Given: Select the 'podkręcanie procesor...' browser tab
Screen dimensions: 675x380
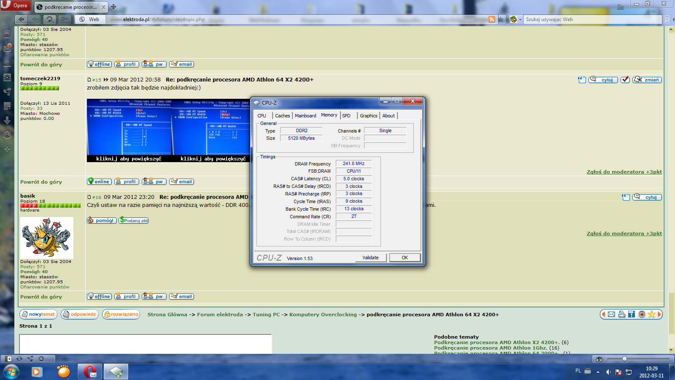Looking at the screenshot, I should [71, 7].
